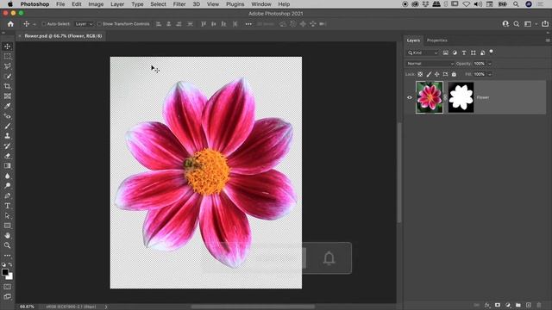Toggle the adjustment layers filter
Image resolution: width=552 pixels, height=310 pixels.
point(455,53)
